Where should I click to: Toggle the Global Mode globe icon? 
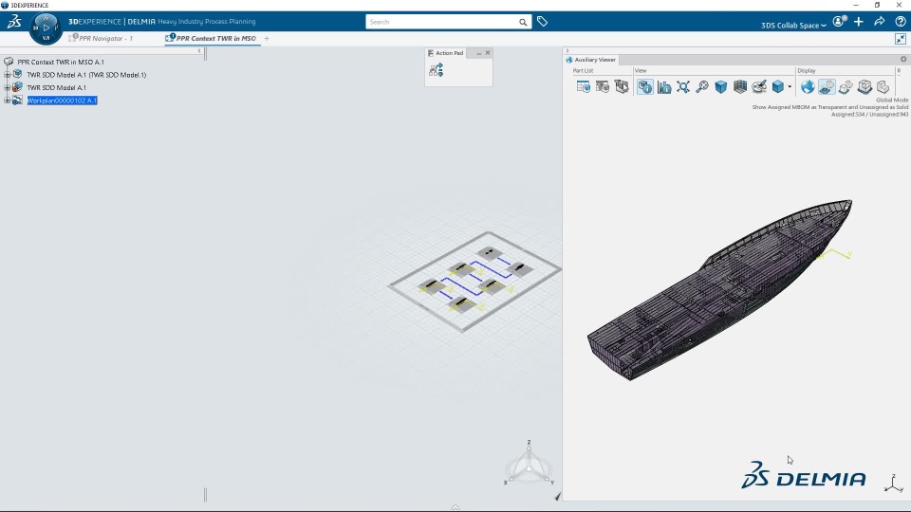coord(808,87)
